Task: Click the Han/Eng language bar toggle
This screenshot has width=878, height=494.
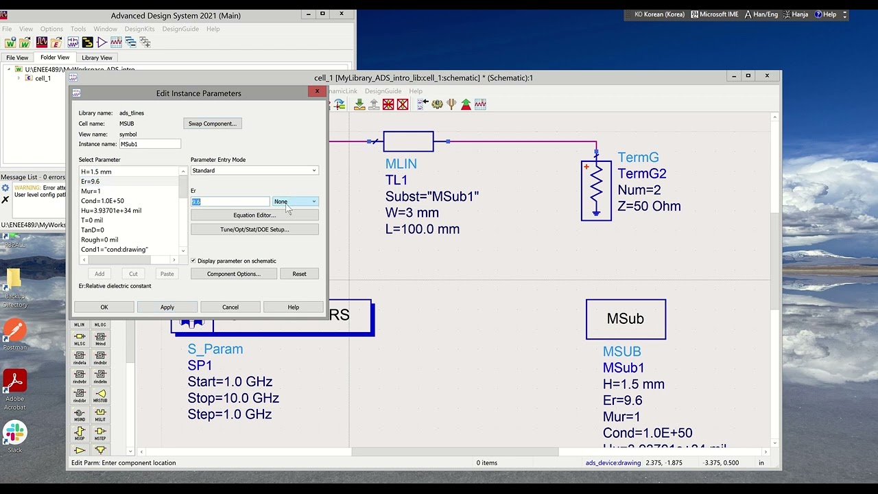Action: click(761, 14)
